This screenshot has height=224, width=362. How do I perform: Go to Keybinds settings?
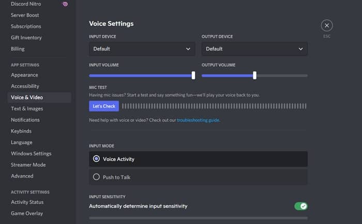pyautogui.click(x=21, y=131)
